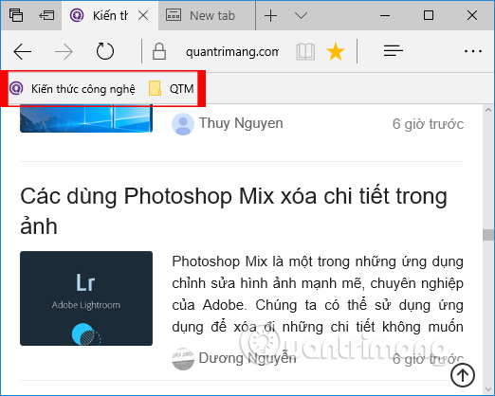Enable Reading view book icon
The image size is (495, 396).
tap(305, 51)
